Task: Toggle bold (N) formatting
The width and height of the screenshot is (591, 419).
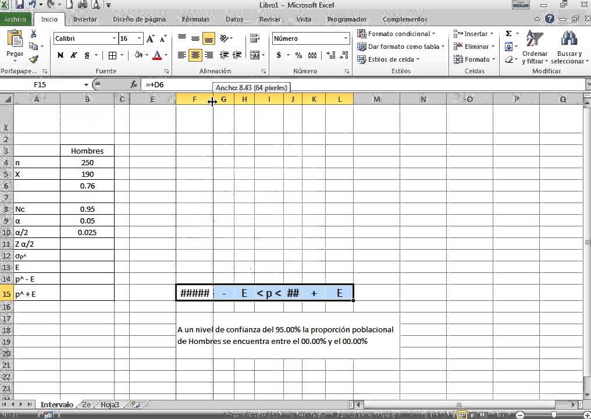Action: coord(60,55)
